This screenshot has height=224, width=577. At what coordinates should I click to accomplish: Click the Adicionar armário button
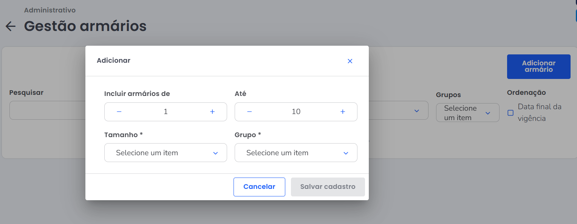538,66
